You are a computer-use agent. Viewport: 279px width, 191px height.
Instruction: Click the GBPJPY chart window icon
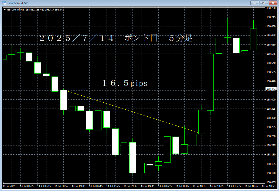click(x=4, y=3)
